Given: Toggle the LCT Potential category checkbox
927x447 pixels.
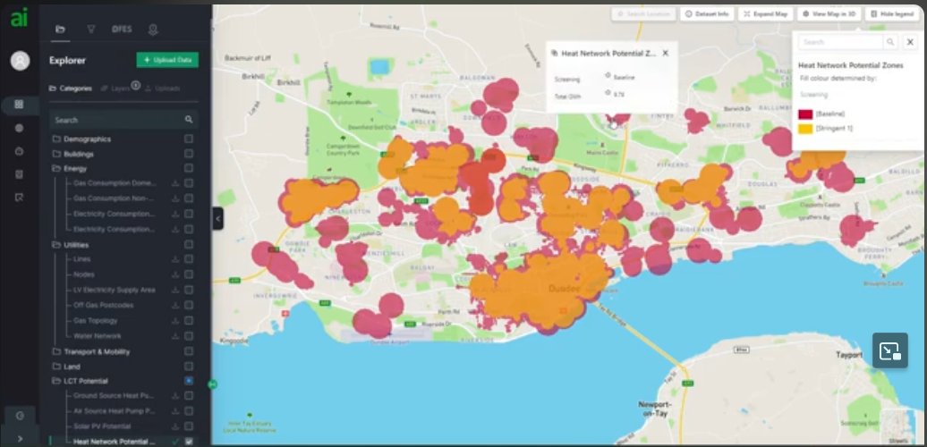Looking at the screenshot, I should pos(189,381).
